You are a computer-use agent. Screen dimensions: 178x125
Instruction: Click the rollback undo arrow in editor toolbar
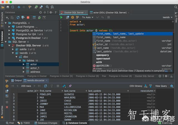click(102, 17)
